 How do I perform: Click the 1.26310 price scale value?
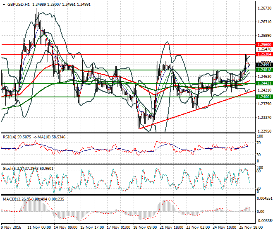264,22
